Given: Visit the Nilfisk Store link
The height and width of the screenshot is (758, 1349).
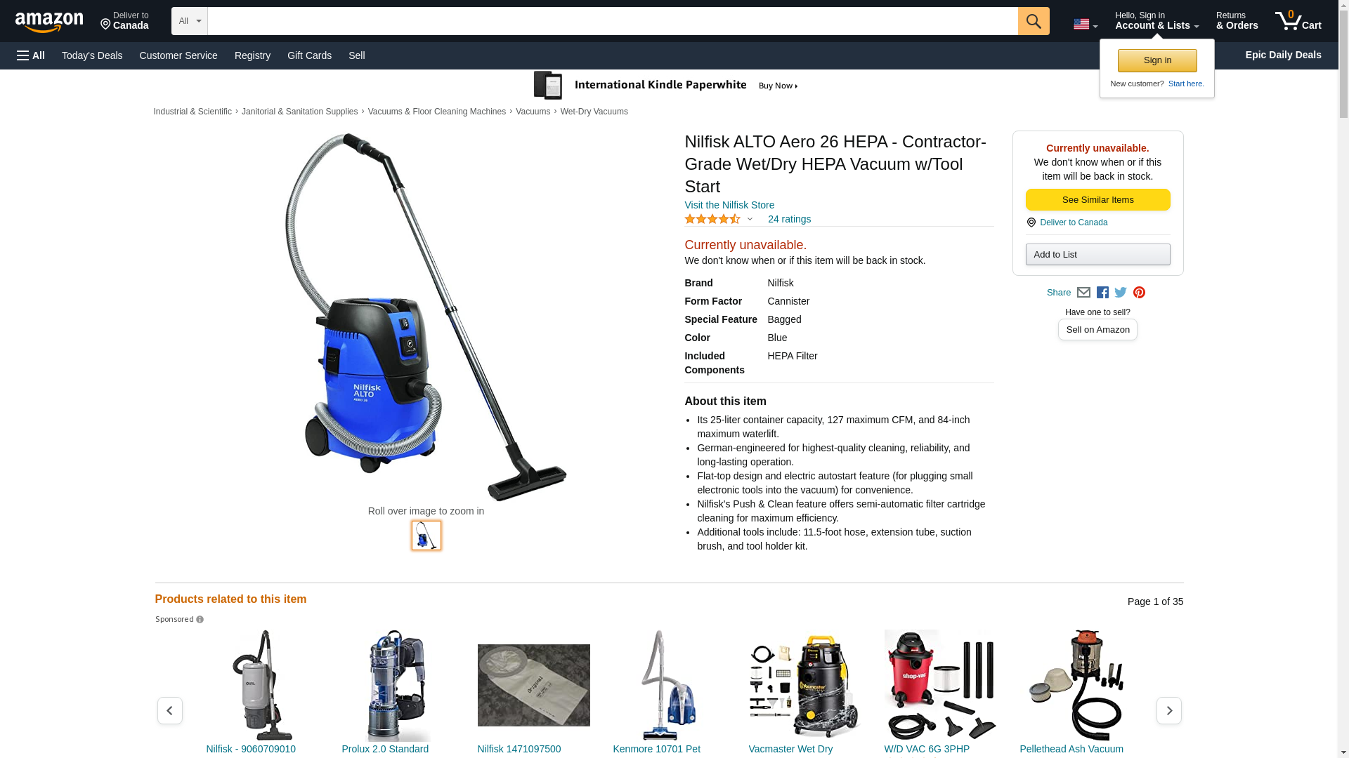Looking at the screenshot, I should point(729,205).
